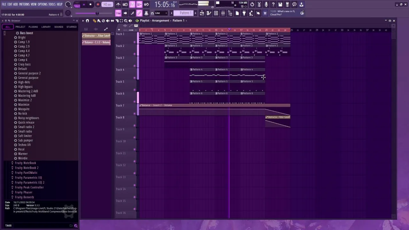Screen dimensions: 409x230
Task: Open the undo history icon
Action: [252, 4]
